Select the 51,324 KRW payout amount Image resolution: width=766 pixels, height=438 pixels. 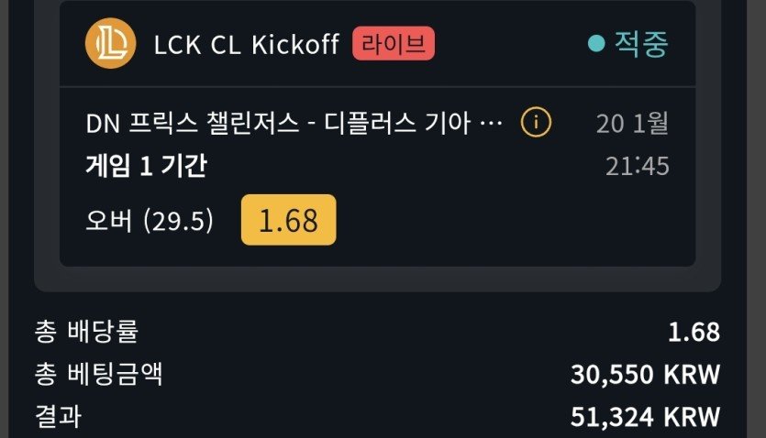click(x=645, y=416)
